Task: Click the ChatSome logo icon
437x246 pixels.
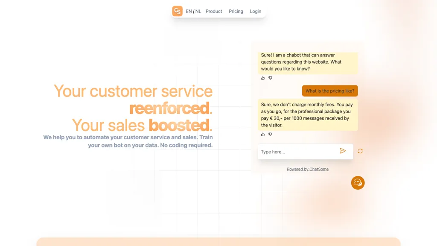Action: click(177, 11)
